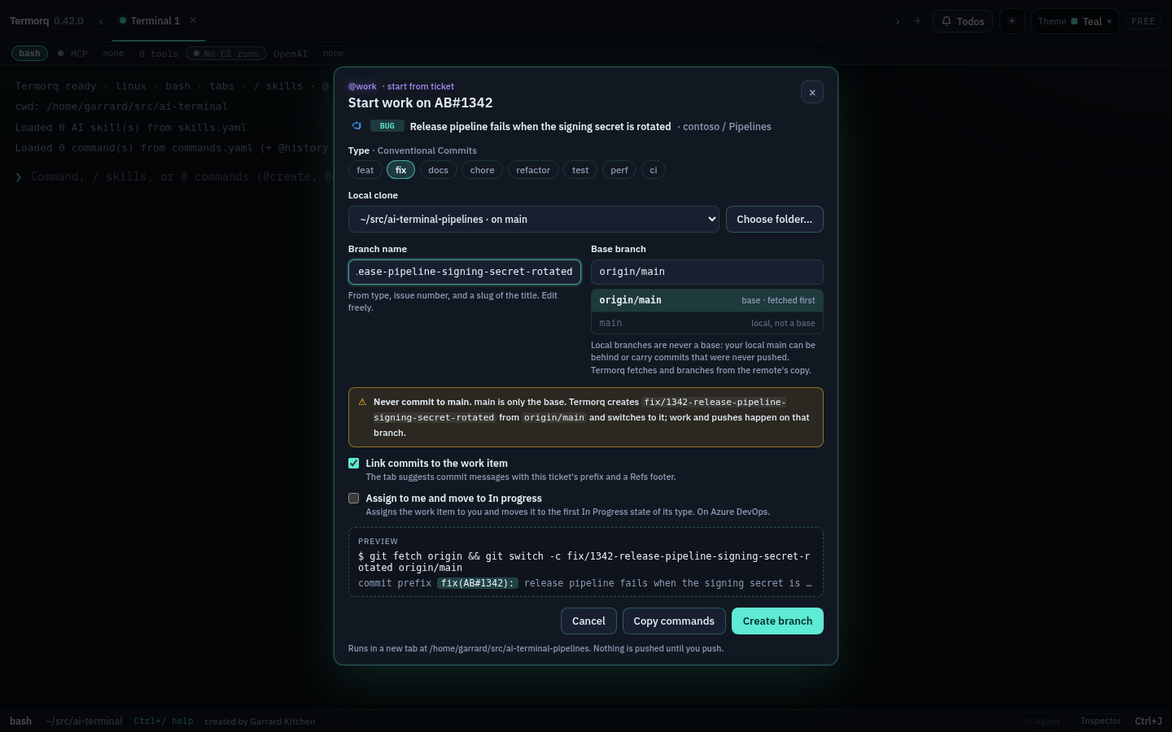The width and height of the screenshot is (1172, 732).
Task: Click the Choose folder... button
Action: [x=775, y=220]
